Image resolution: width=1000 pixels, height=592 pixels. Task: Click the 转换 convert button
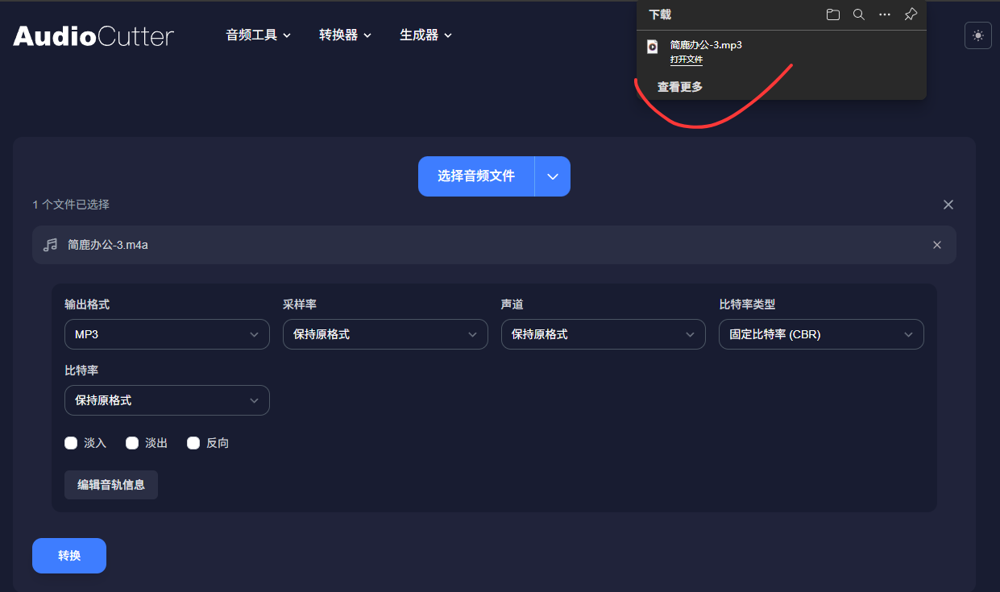click(69, 556)
